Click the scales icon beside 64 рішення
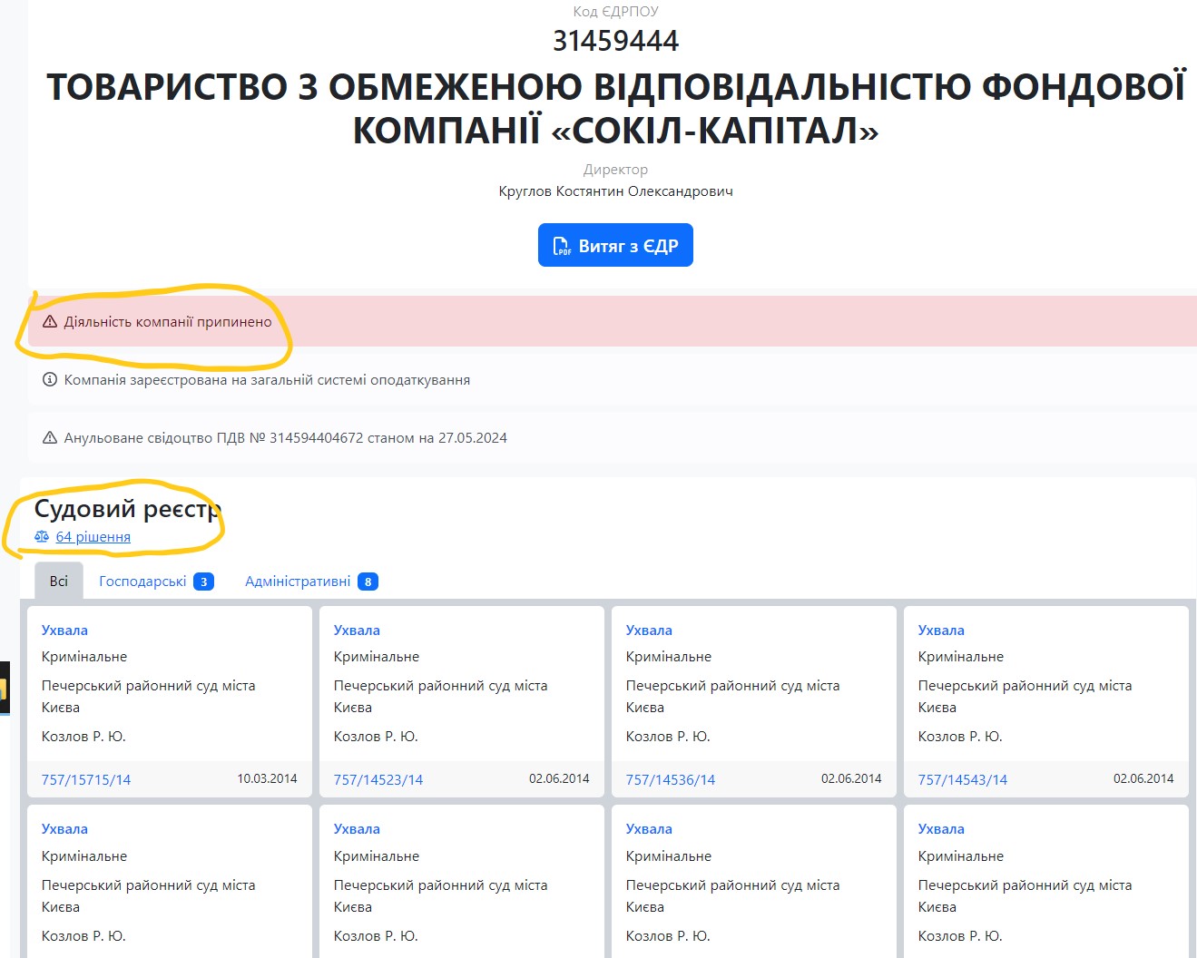This screenshot has height=958, width=1197. 42,537
